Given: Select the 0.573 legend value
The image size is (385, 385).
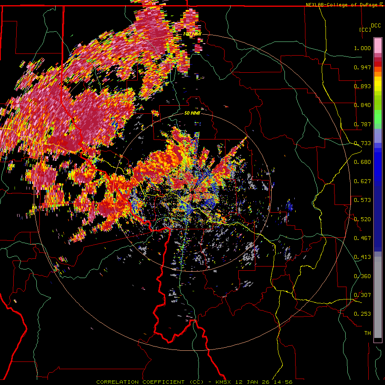Looking at the screenshot, I should click(x=362, y=200).
